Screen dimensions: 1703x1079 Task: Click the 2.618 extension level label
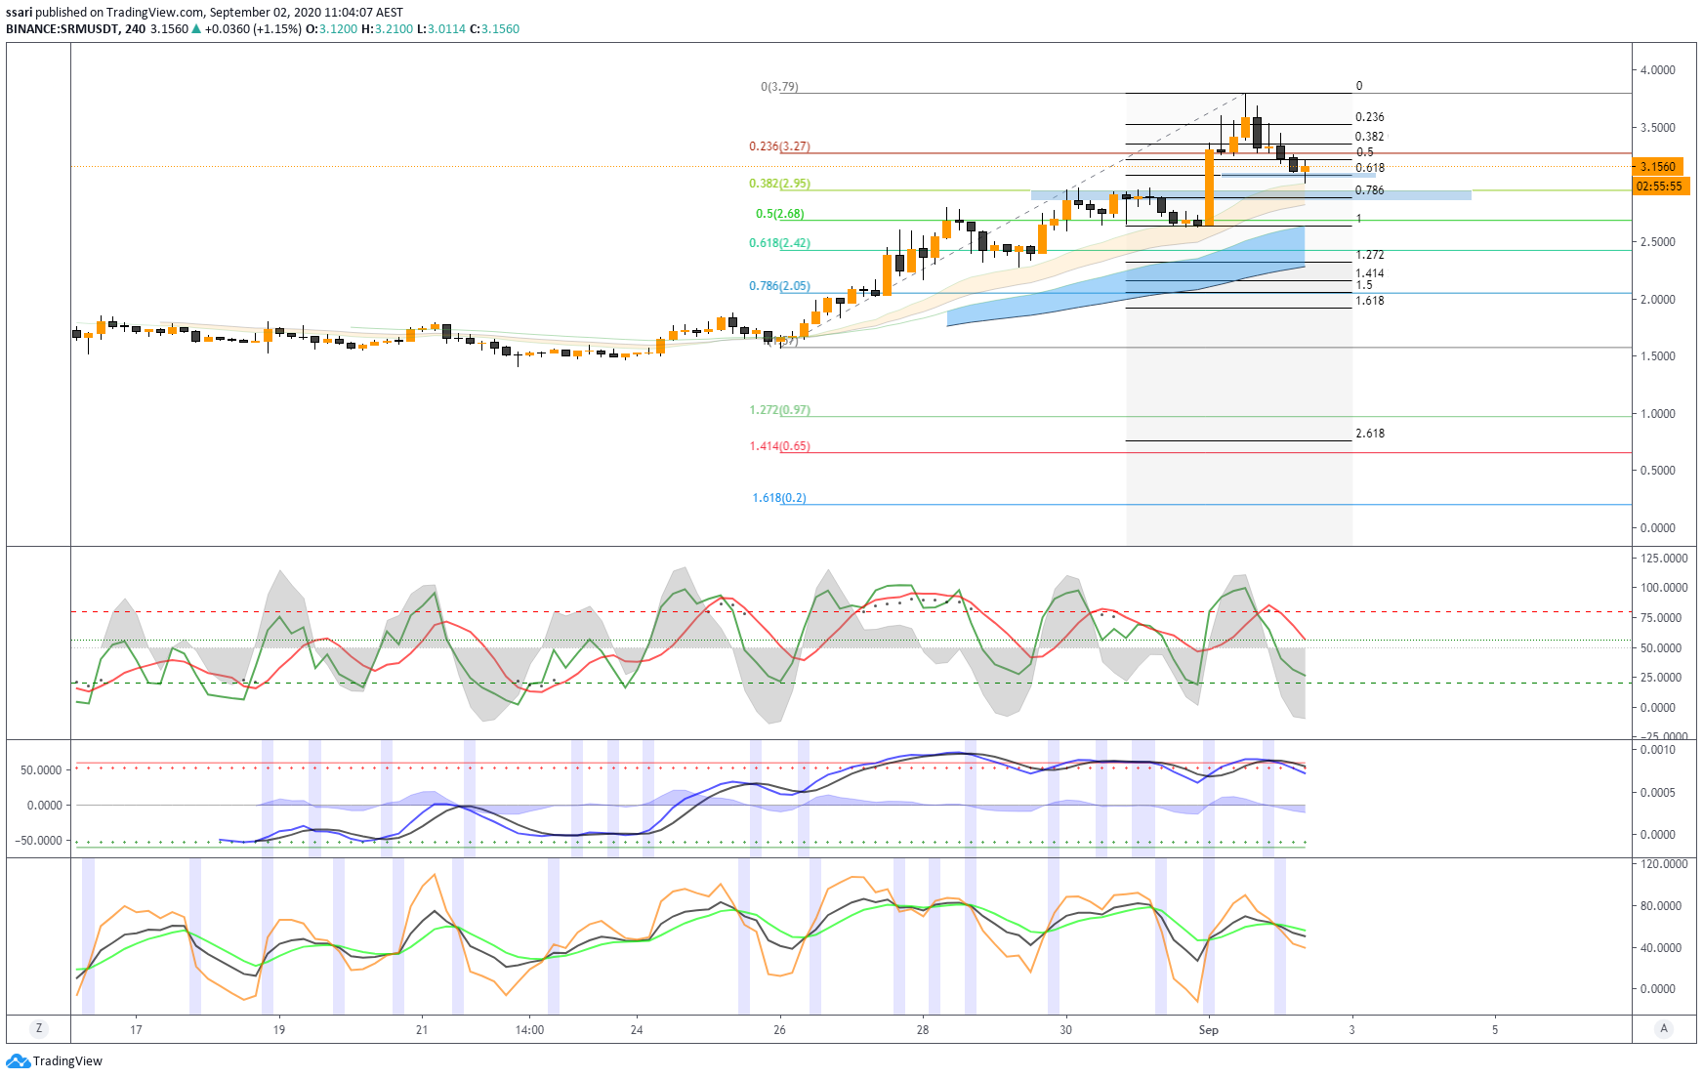click(1370, 434)
